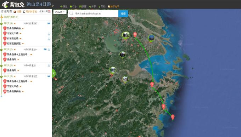The width and height of the screenshot is (241, 137).
Task: Open the 切换城市 city switch dropdown
Action: point(60,12)
